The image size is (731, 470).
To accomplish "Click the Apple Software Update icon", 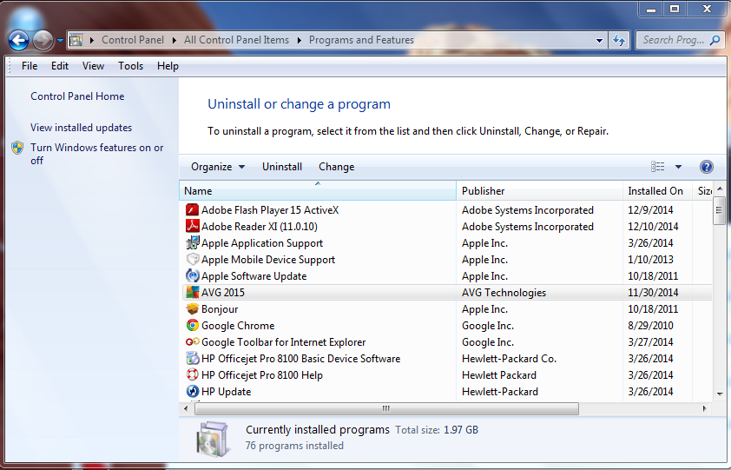I will [193, 276].
